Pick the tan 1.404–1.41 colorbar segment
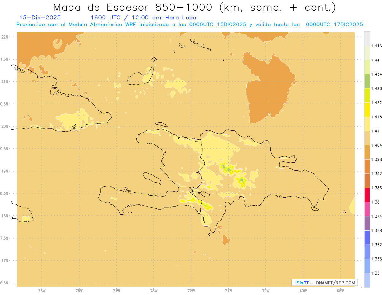The width and height of the screenshot is (382, 295). click(x=367, y=138)
